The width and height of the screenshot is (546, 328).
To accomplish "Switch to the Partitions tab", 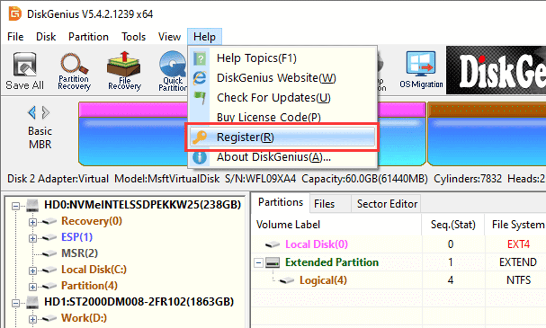I will (280, 203).
